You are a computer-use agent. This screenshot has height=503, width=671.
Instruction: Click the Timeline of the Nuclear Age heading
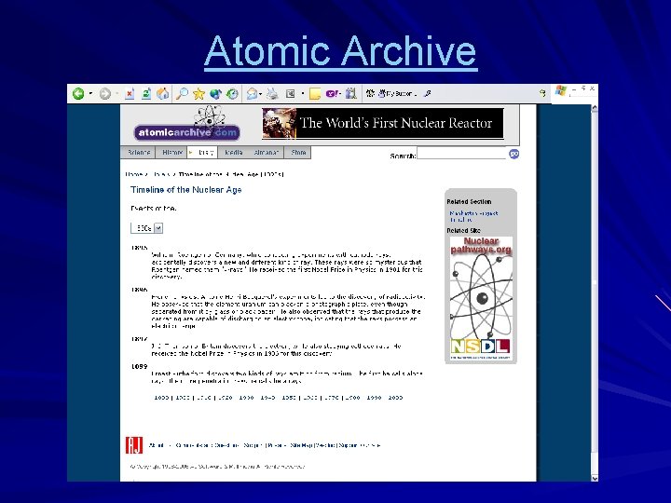coord(186,189)
